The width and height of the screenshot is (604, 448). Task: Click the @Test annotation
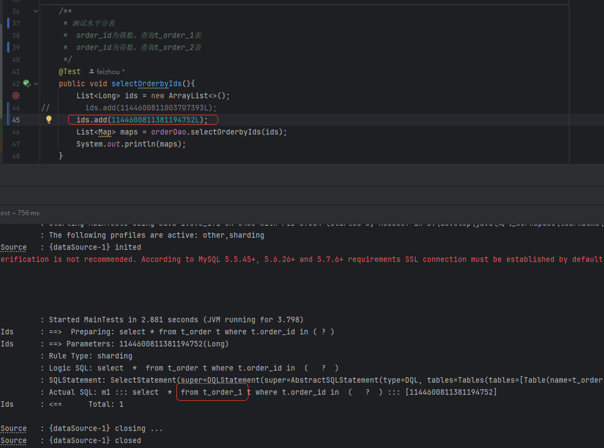pyautogui.click(x=70, y=71)
